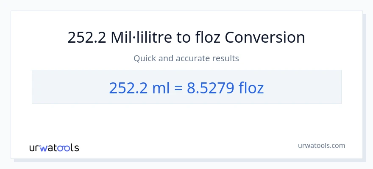373x169 pixels.
Task: Click the word 'Conversion' in title
Action: [x=265, y=38]
